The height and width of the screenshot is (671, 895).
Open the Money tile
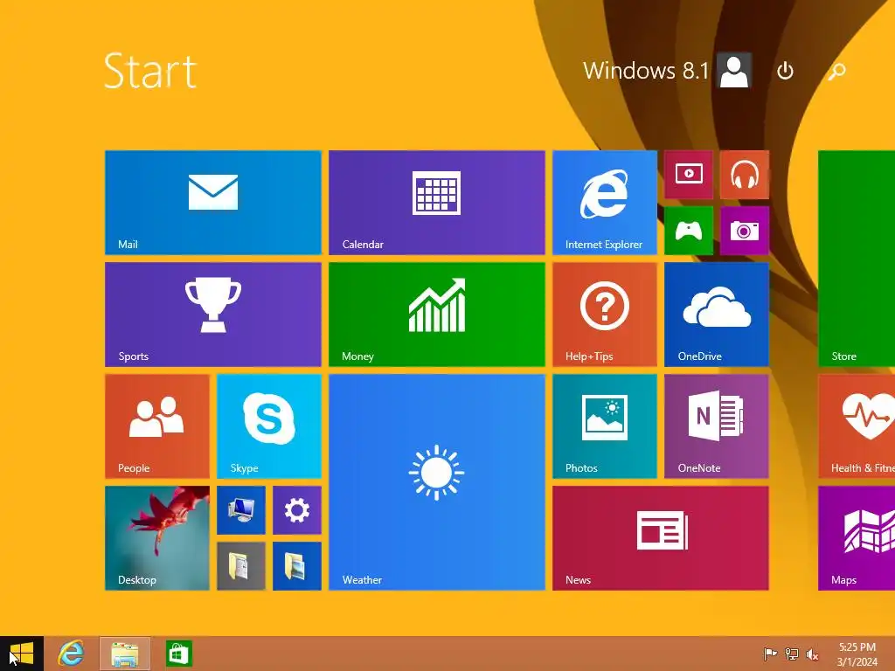pos(437,315)
